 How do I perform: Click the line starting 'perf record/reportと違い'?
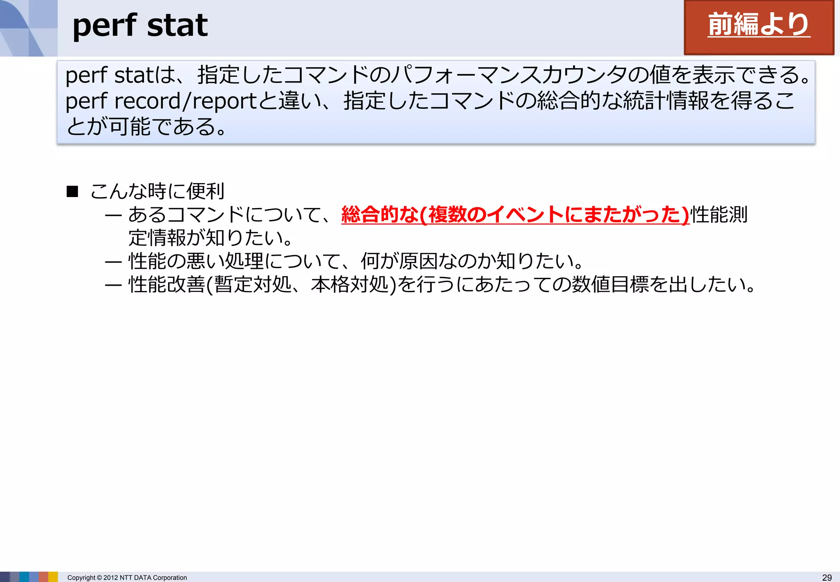(x=430, y=101)
